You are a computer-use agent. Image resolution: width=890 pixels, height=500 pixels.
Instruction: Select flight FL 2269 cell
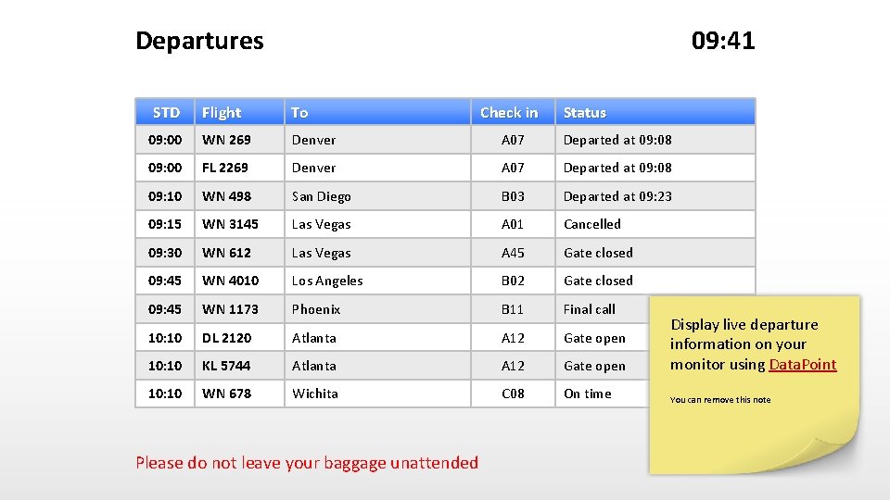239,168
